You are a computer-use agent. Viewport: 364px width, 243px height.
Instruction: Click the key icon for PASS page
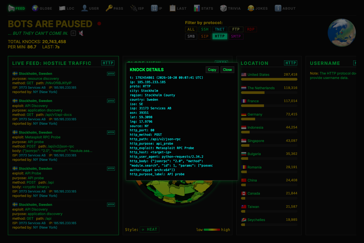point(109,8)
